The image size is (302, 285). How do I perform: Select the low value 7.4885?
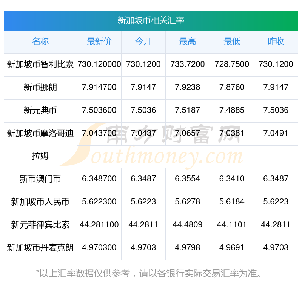coord(232,110)
